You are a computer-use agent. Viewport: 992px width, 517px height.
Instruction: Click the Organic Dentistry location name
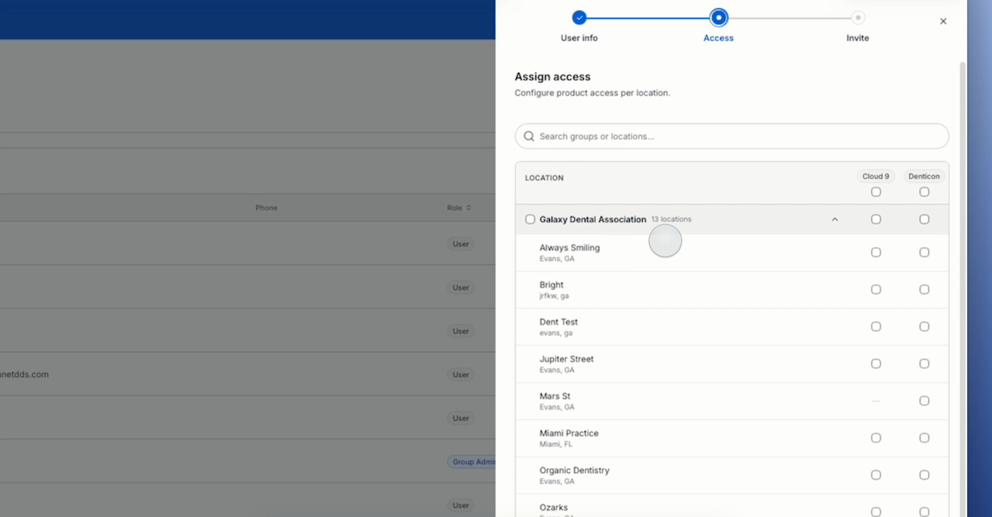(x=575, y=470)
